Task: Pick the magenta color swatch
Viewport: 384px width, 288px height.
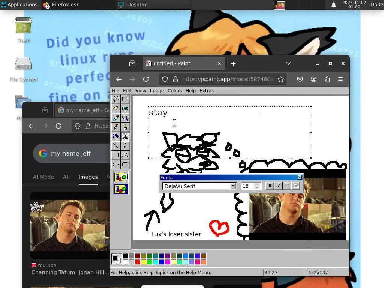Action: [168, 262]
